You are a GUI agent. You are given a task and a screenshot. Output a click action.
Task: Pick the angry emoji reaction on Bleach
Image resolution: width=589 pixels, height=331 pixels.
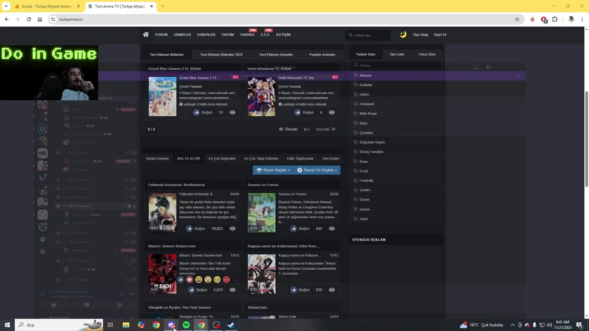(226, 280)
